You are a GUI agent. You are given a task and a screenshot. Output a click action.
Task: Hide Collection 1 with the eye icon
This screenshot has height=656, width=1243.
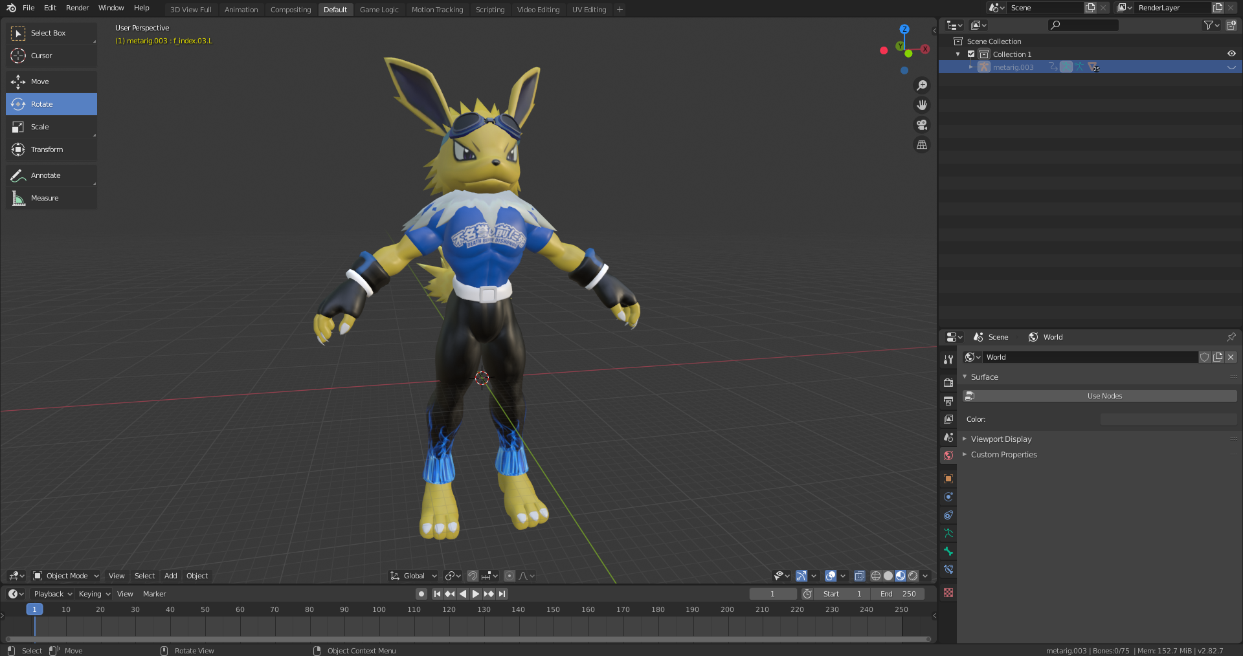tap(1231, 54)
